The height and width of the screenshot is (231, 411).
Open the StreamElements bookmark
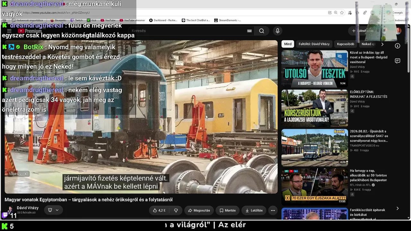click(x=227, y=20)
